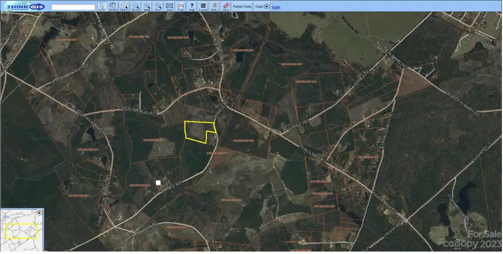Send the map via envelope icon
The image size is (503, 254).
(169, 6)
